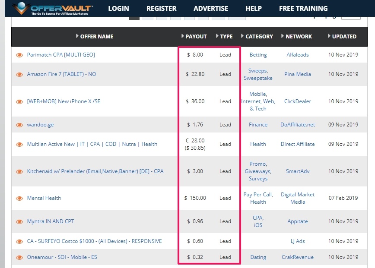This screenshot has width=375, height=268.
Task: Sort the table by Type
Action: 224,36
